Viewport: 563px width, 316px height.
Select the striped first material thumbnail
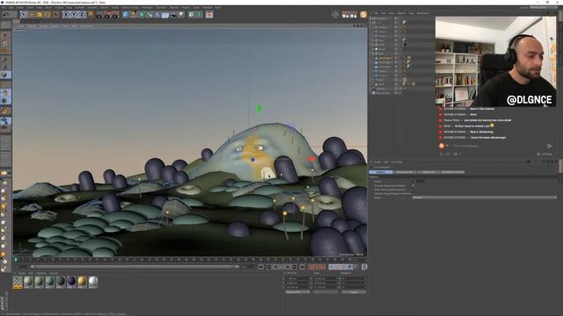[x=18, y=282]
